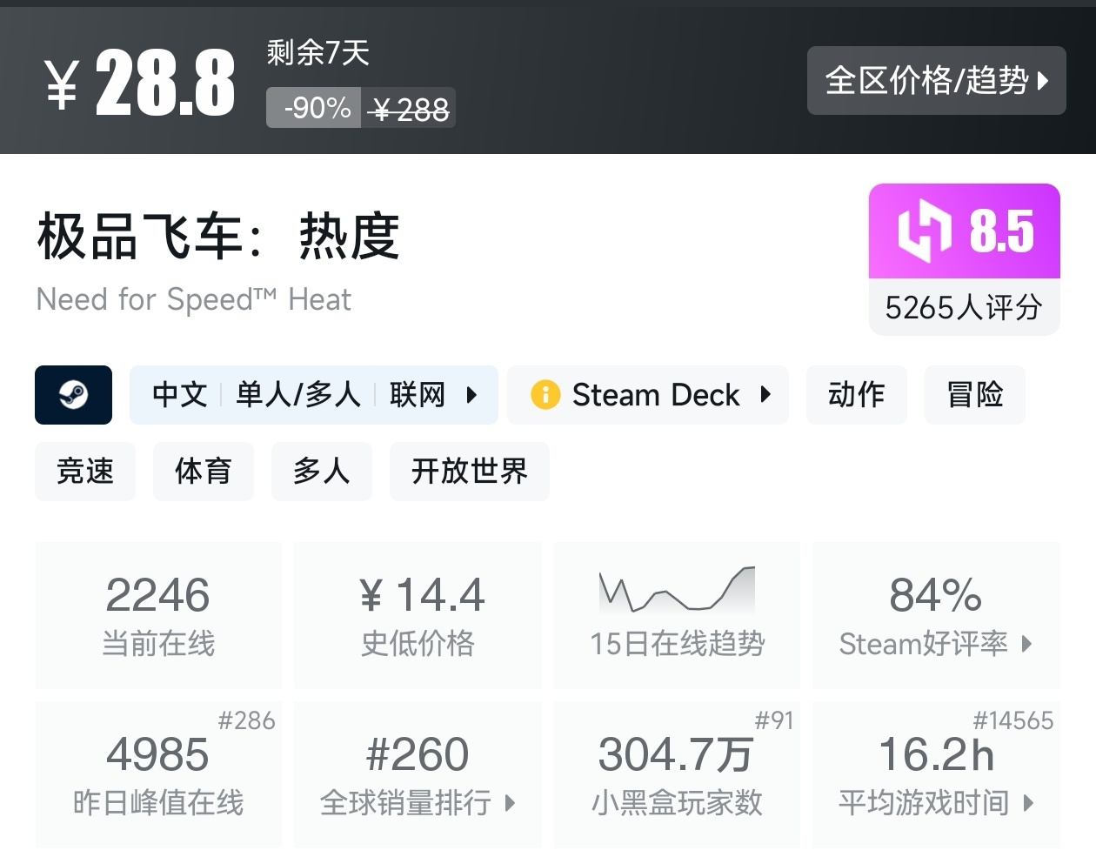The height and width of the screenshot is (857, 1096).
Task: Select the 体育 genre tag
Action: coord(204,472)
